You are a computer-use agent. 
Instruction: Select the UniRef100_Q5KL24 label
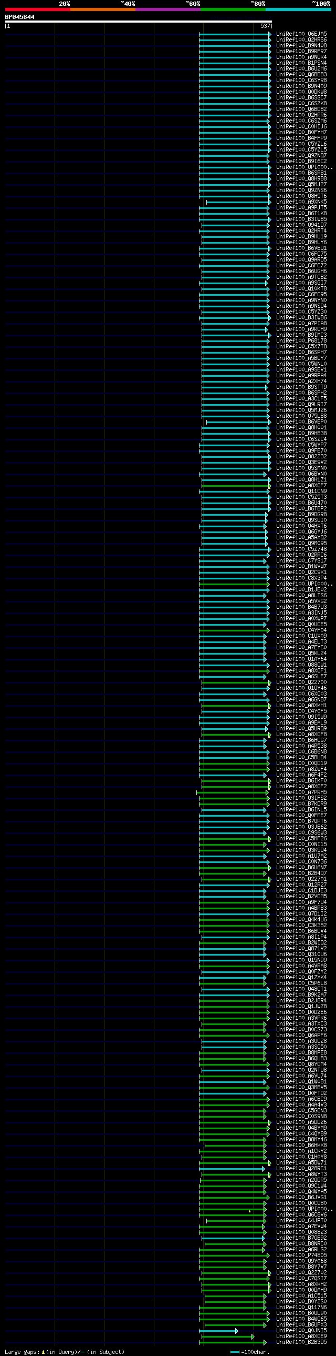coord(301,653)
